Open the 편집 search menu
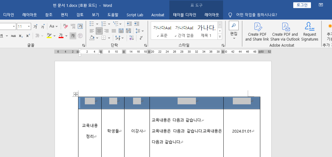Viewport: 332px width, 157px height. point(234,30)
